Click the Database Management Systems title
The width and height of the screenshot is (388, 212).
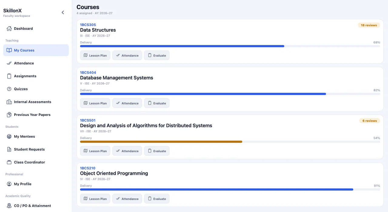click(116, 78)
